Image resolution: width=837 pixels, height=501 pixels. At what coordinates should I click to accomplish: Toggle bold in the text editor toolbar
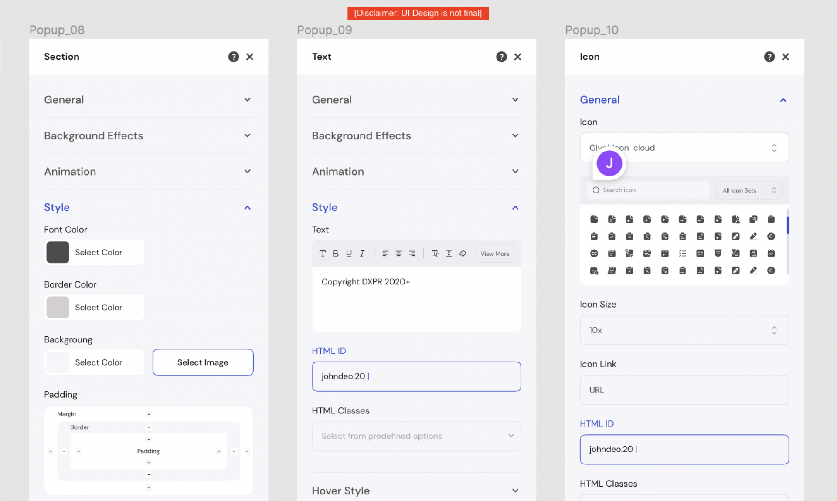[x=336, y=254]
